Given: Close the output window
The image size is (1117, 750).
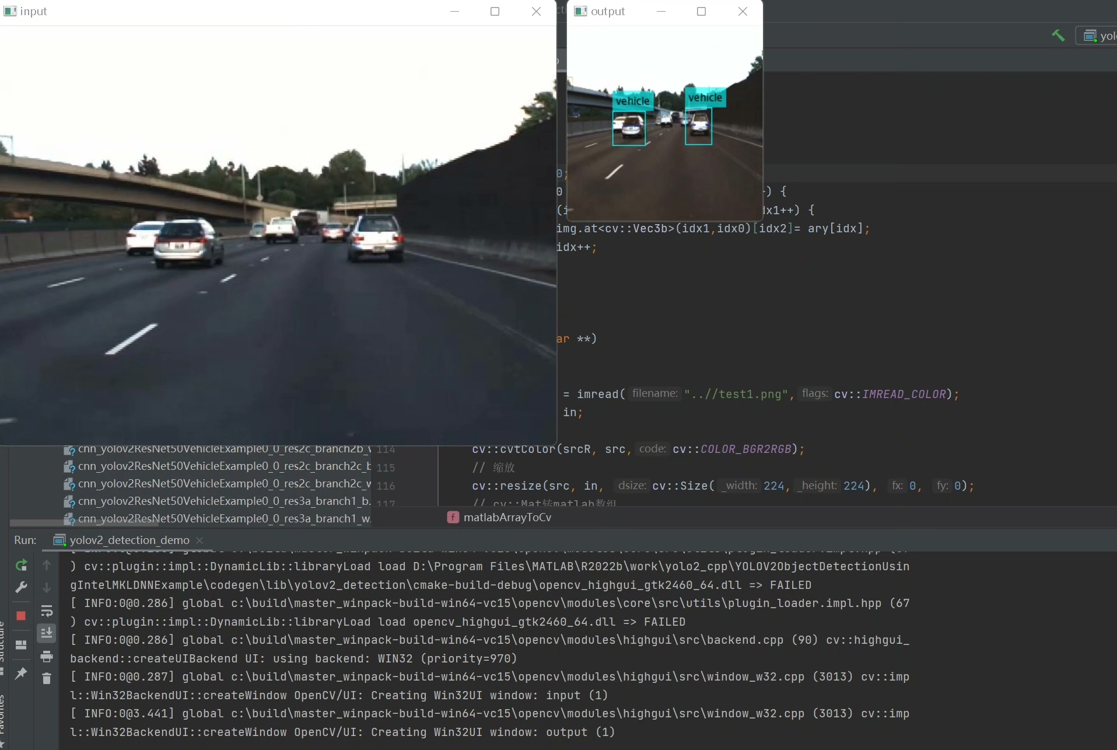Looking at the screenshot, I should [743, 11].
